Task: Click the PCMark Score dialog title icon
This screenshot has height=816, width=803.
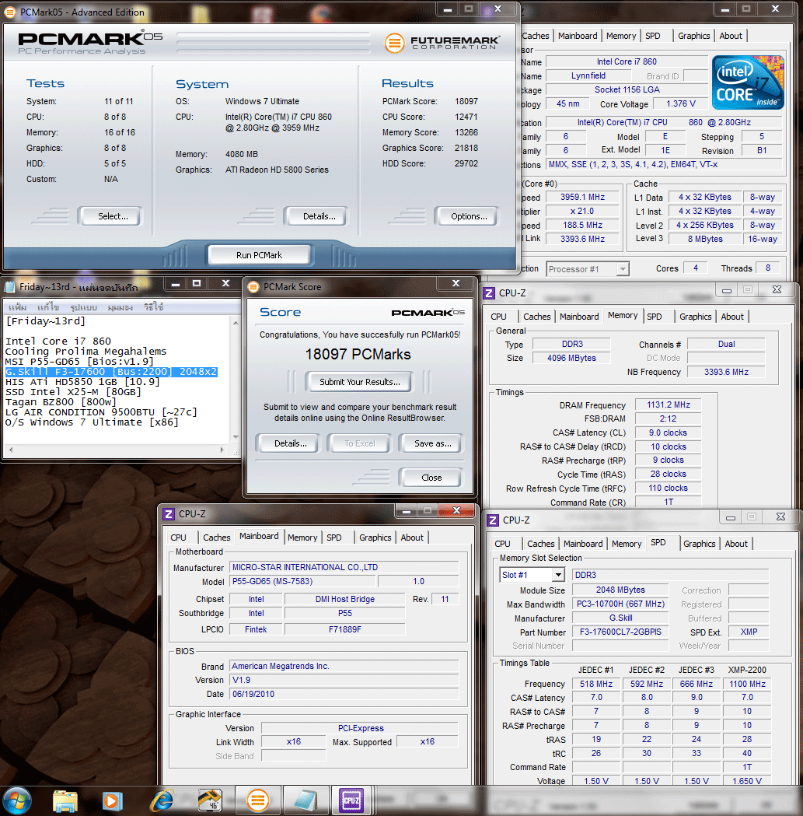Action: click(x=253, y=287)
